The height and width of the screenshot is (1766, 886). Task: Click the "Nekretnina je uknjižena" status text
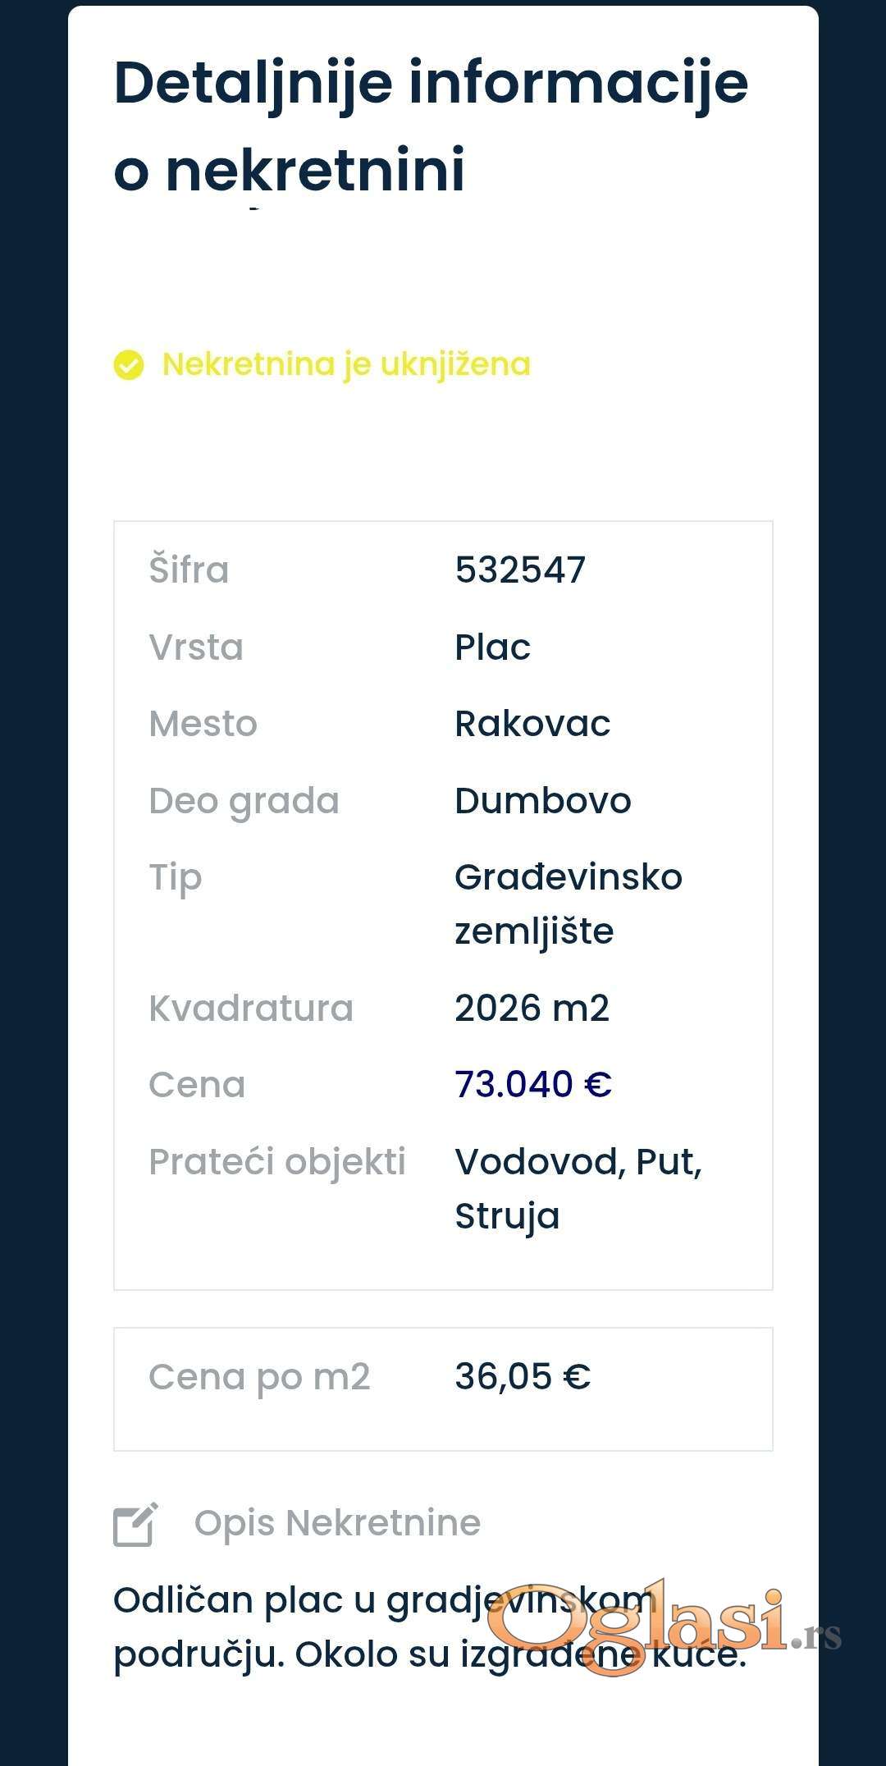pos(346,364)
